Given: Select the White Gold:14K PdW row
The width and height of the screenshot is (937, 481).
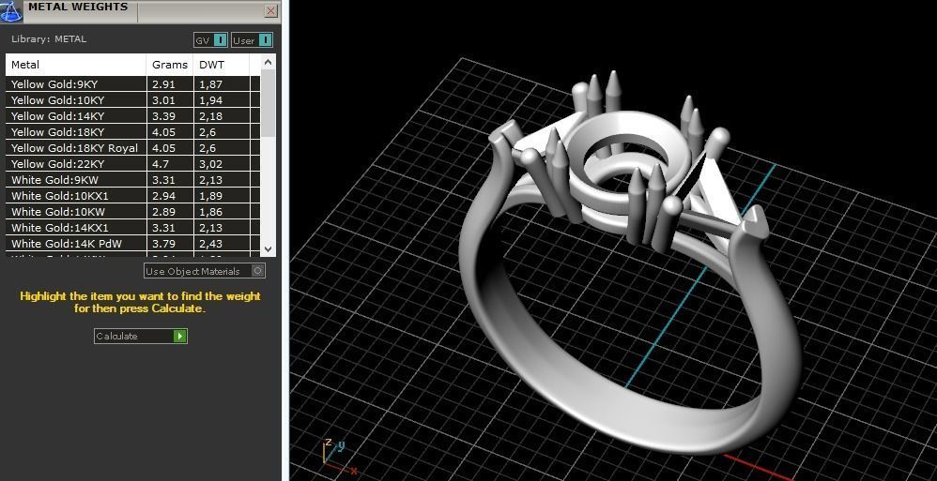Looking at the screenshot, I should point(132,244).
